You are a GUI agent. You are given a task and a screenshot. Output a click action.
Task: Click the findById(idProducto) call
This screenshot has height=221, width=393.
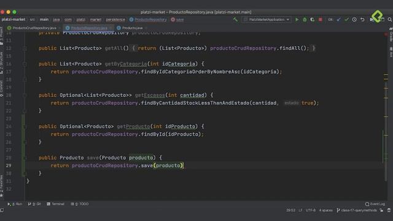pyautogui.click(x=171, y=134)
